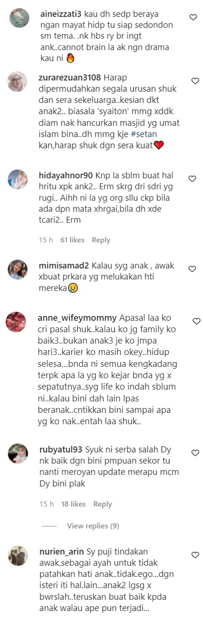This screenshot has width=203, height=624.
Task: View anne_wifeymommy's profile photo
Action: (x=16, y=322)
